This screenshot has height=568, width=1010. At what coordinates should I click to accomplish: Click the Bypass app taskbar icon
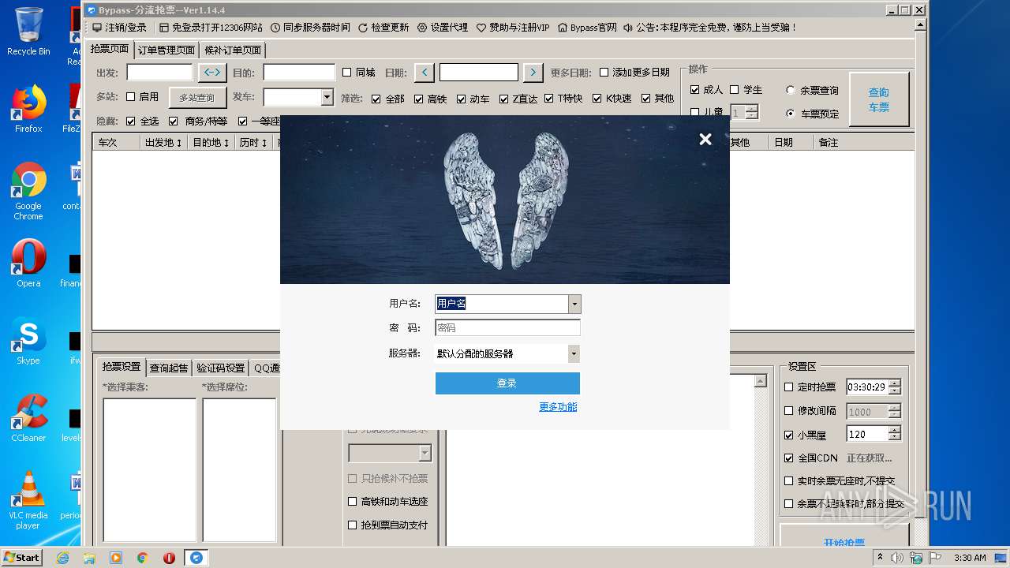click(x=196, y=558)
